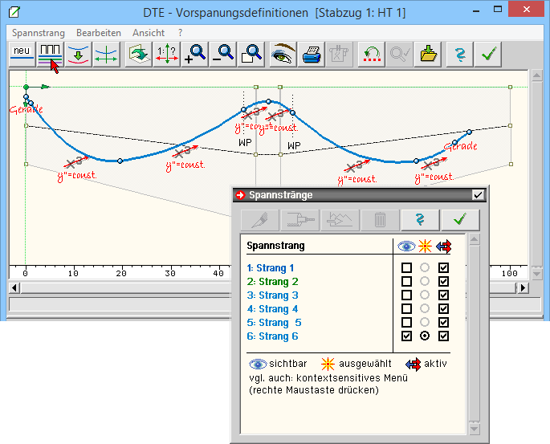The width and height of the screenshot is (550, 444).
Task: Open the Bearbeiten menu
Action: (99, 33)
